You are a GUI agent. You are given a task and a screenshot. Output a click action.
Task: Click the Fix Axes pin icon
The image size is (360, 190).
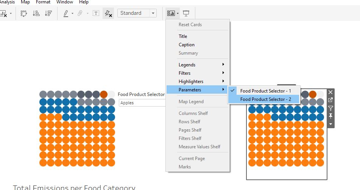tap(108, 13)
